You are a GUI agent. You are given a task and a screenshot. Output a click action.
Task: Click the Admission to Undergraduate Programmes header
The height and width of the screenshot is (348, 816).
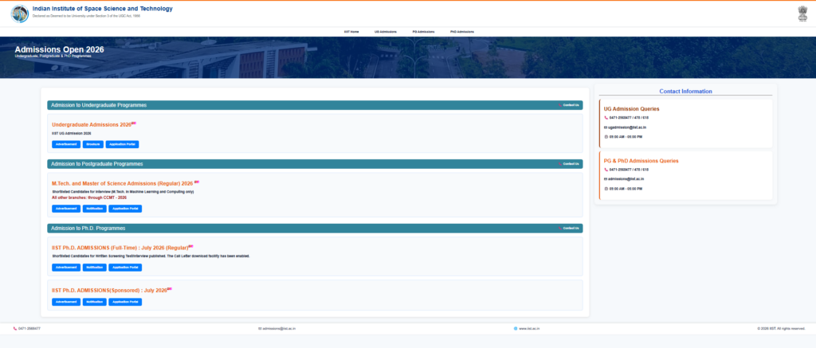pyautogui.click(x=315, y=105)
